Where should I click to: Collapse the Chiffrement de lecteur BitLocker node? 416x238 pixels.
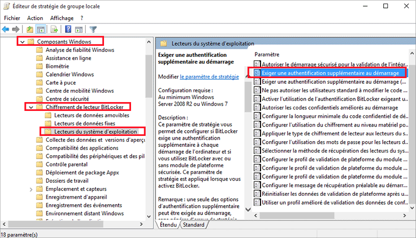point(30,107)
